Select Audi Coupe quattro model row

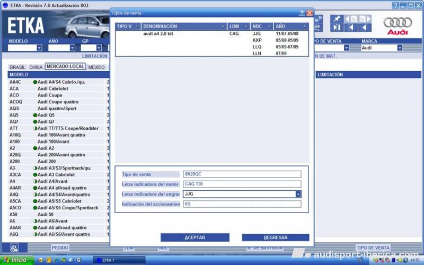[x=58, y=102]
